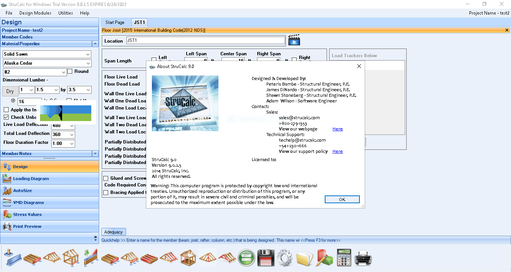Open the #2 grade dropdown
Image resolution: width=511 pixels, height=272 pixels.
64,72
